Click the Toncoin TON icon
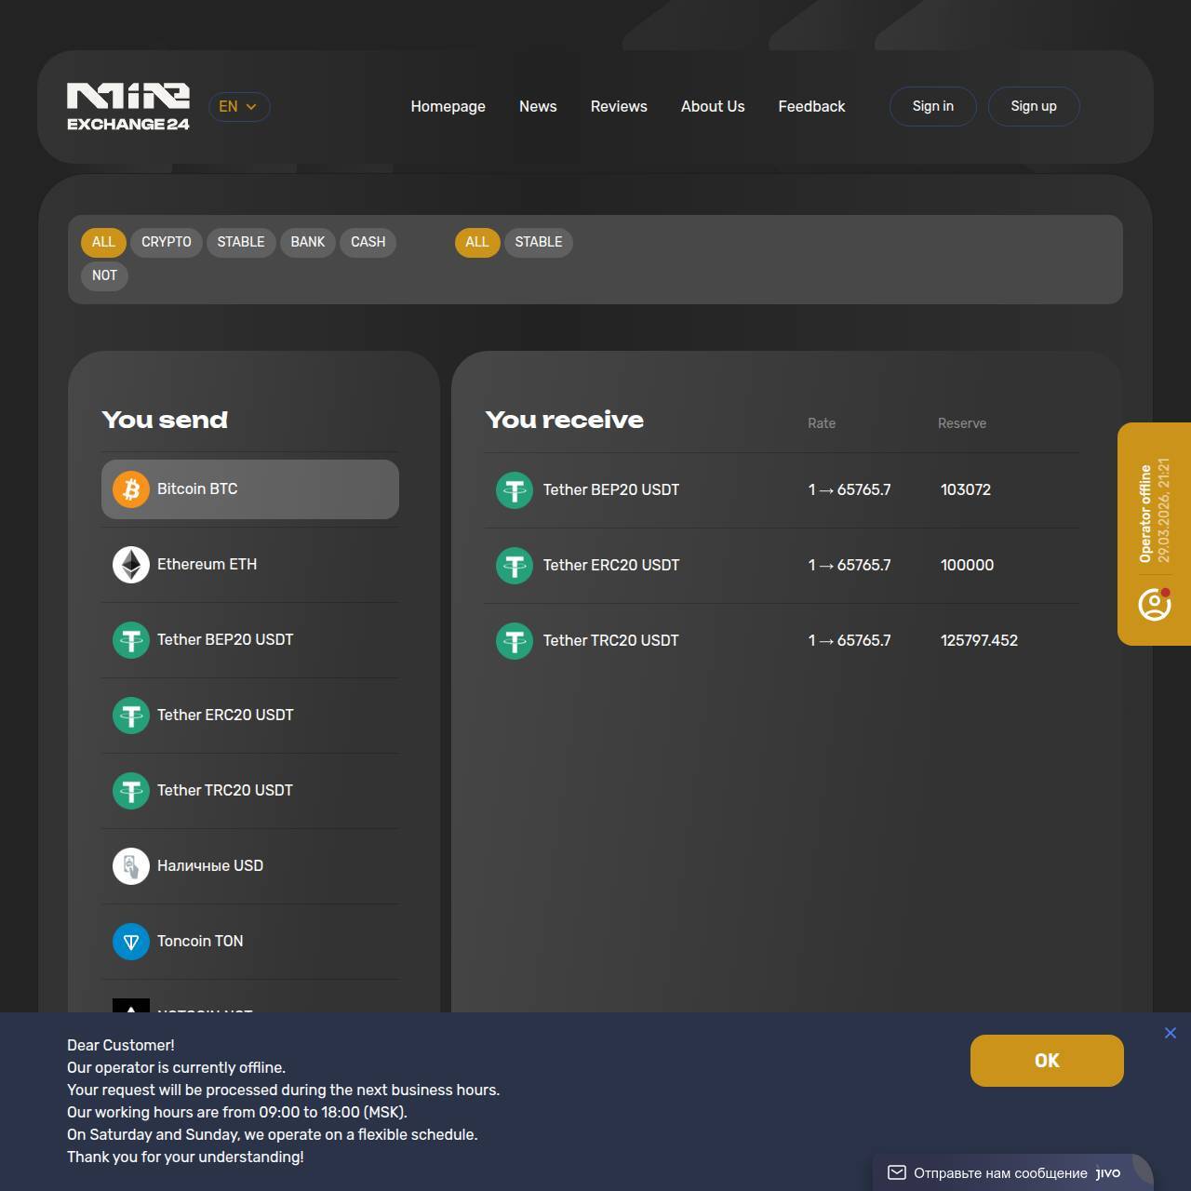Screen dimensions: 1191x1191 tap(131, 942)
